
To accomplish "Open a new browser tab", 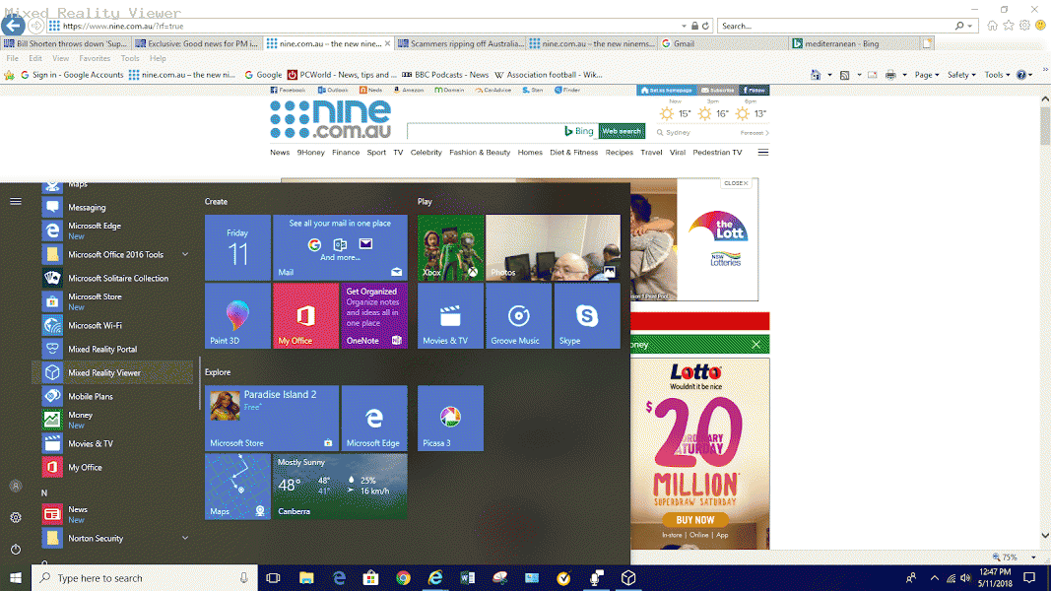I will click(x=927, y=43).
